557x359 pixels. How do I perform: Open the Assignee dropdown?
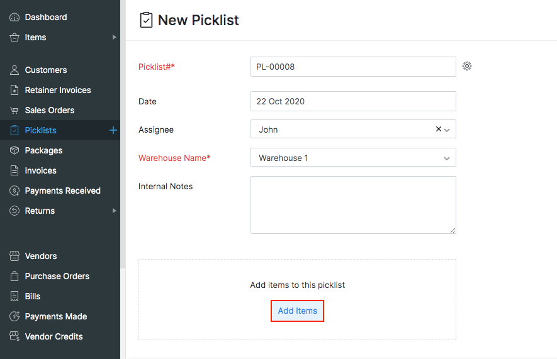[447, 130]
